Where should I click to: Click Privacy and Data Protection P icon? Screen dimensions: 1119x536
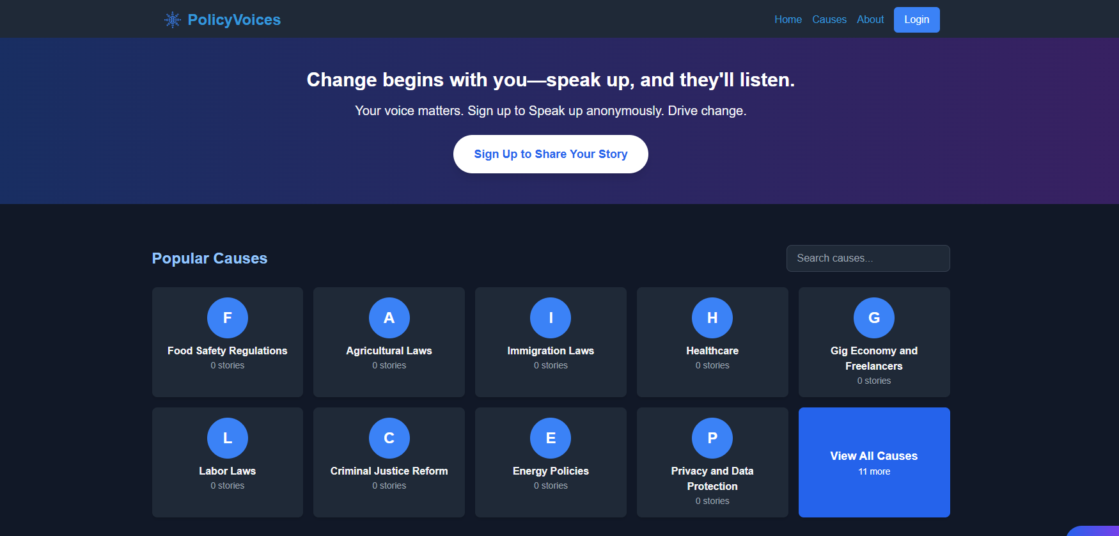712,438
